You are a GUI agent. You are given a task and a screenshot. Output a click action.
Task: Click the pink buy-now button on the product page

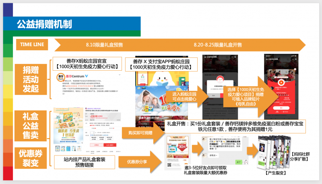97,145
